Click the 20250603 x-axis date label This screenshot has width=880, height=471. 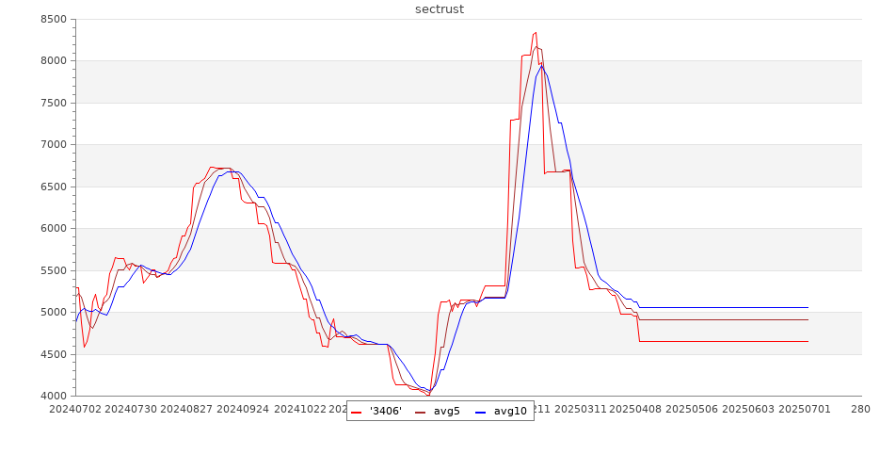747,410
